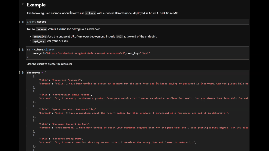Image resolution: width=269 pixels, height=151 pixels.
Task: Click the incorrect password Content line
Action: pyautogui.click(x=144, y=84)
